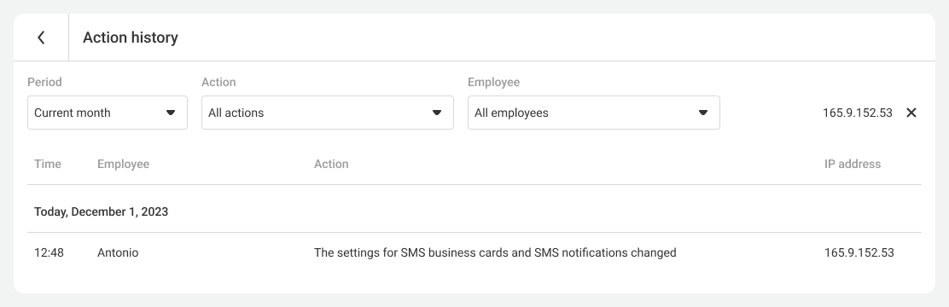Click the 12:48 timestamp in the log row
Viewport: 949px width, 307px height.
49,252
